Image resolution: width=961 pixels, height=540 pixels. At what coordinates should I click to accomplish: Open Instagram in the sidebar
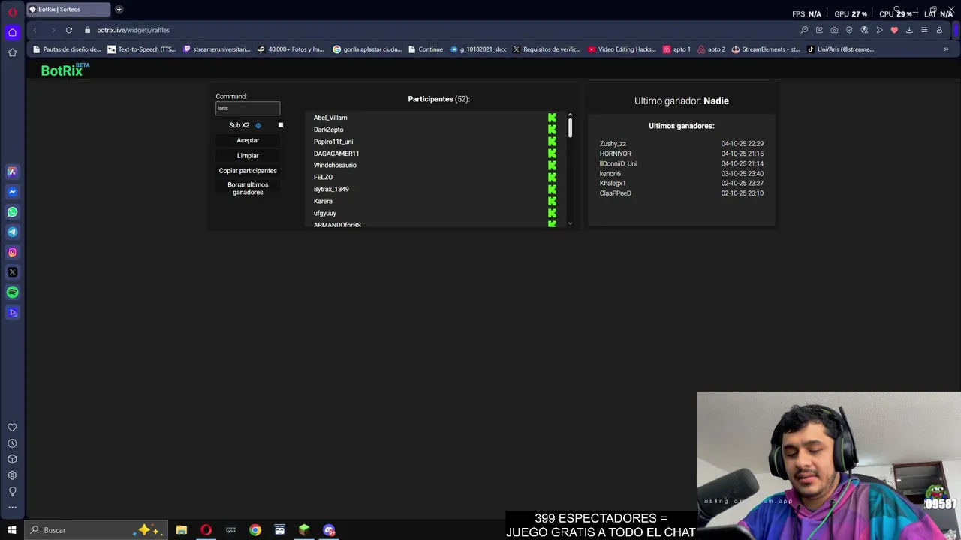point(12,252)
